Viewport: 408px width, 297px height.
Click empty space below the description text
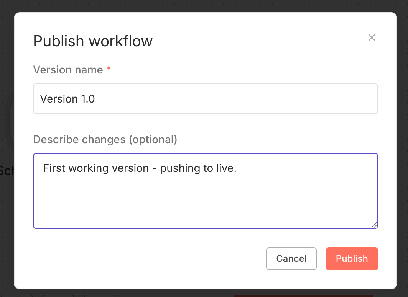point(205,203)
